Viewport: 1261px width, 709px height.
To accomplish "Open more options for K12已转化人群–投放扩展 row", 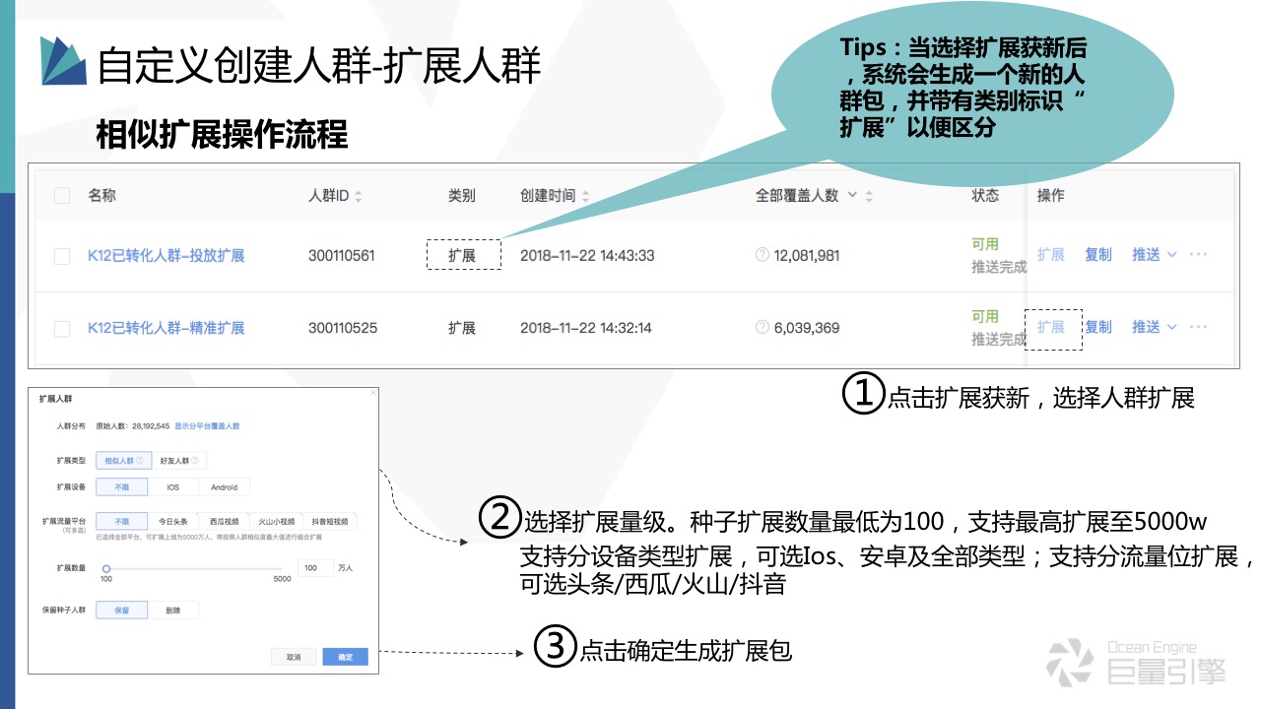I will coord(1198,254).
